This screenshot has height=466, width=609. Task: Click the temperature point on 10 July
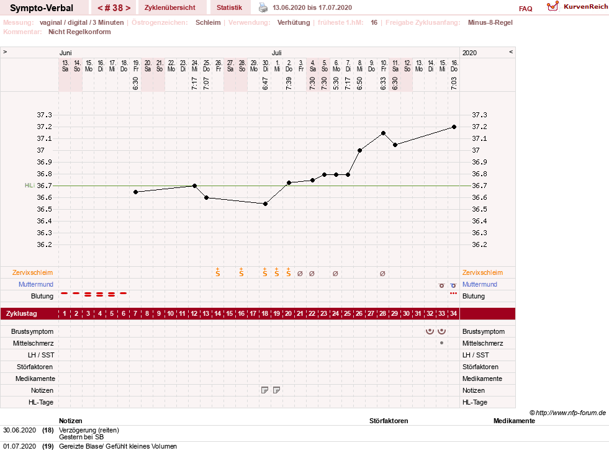tap(384, 133)
